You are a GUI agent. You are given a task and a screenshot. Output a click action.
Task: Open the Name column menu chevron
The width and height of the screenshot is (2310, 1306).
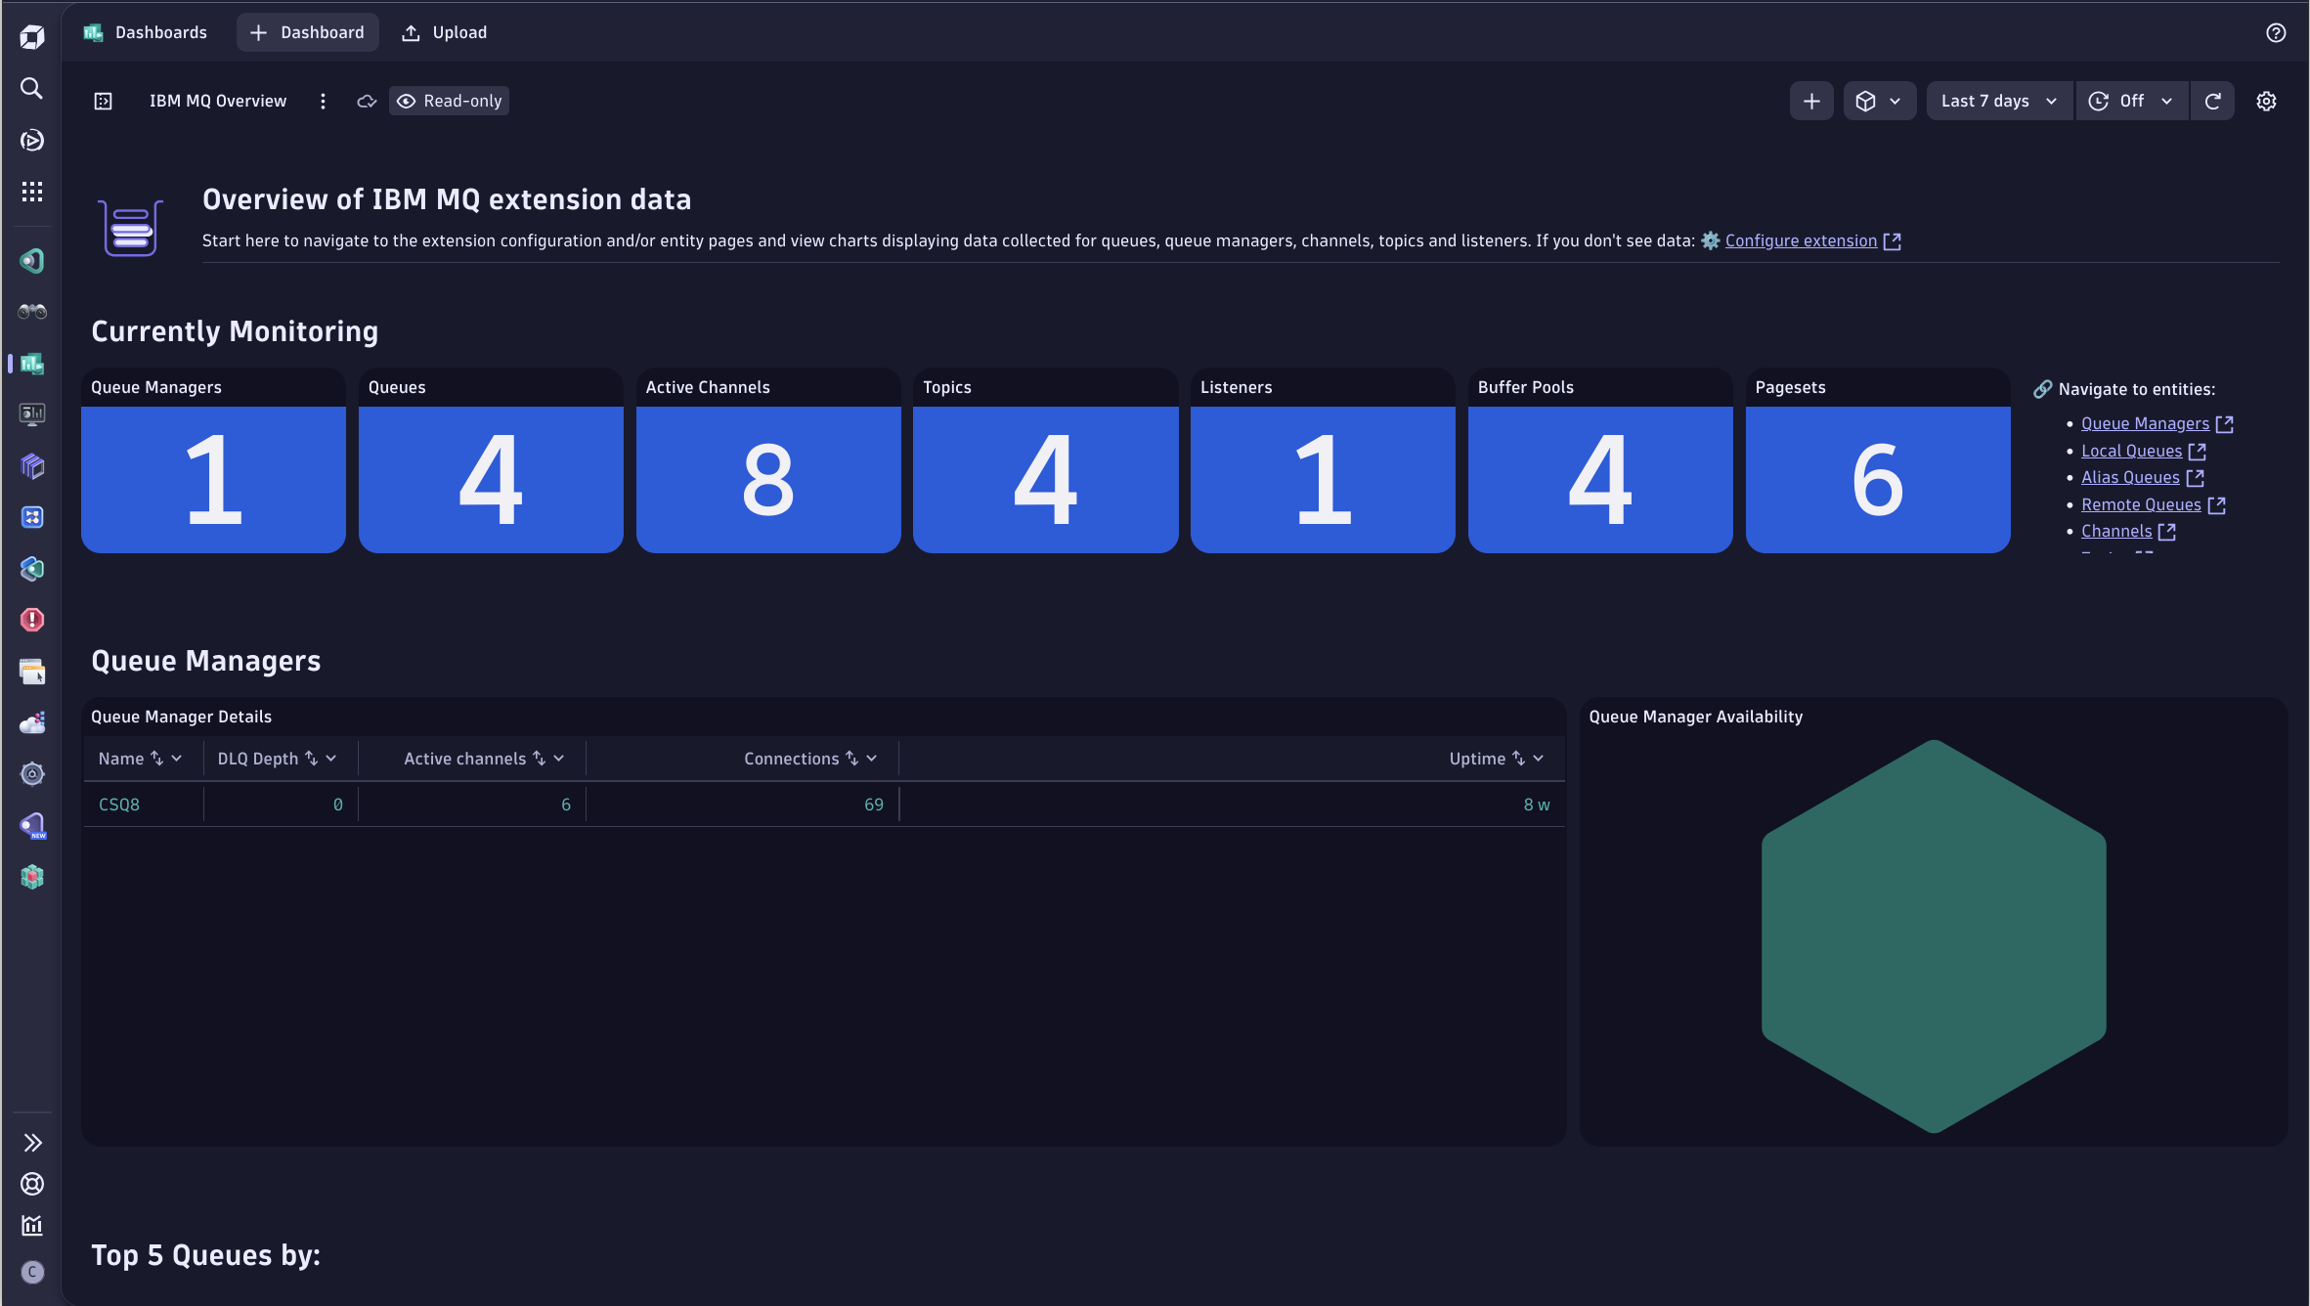click(177, 759)
